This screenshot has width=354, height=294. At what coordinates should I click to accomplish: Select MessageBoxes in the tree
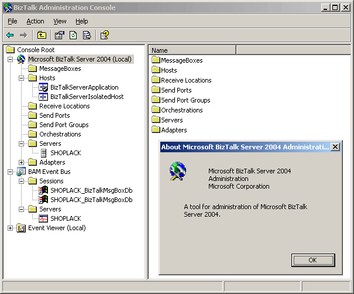[60, 69]
